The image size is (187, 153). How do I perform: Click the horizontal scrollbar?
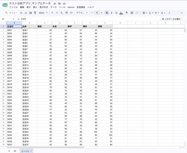pos(46,148)
